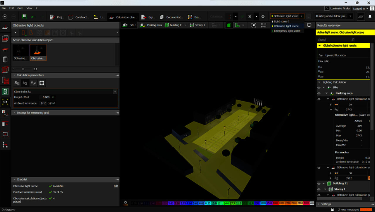Toggle visibility of Building 11 results
This screenshot has width=375, height=212.
[x=319, y=183]
